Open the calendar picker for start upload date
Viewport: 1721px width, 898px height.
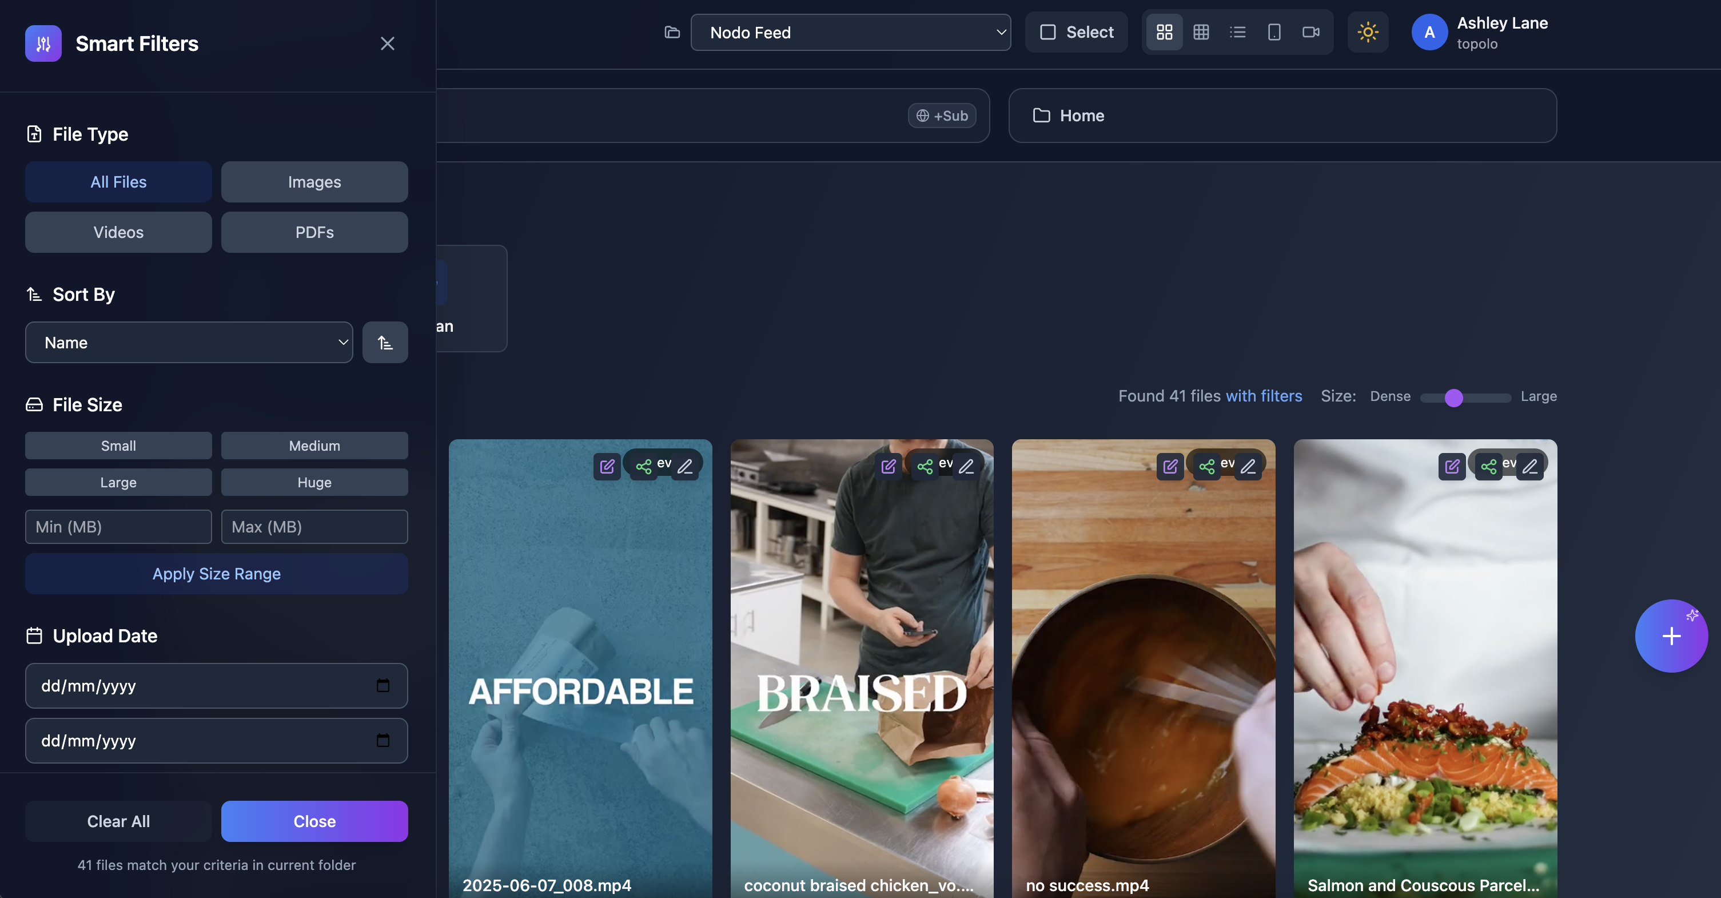click(x=383, y=686)
